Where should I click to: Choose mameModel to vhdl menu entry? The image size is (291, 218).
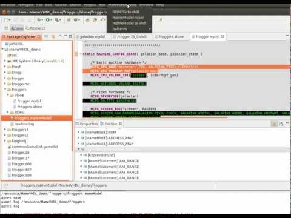(x=129, y=23)
